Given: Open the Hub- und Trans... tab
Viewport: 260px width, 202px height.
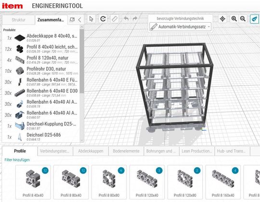Looking at the screenshot, I should pyautogui.click(x=232, y=151).
